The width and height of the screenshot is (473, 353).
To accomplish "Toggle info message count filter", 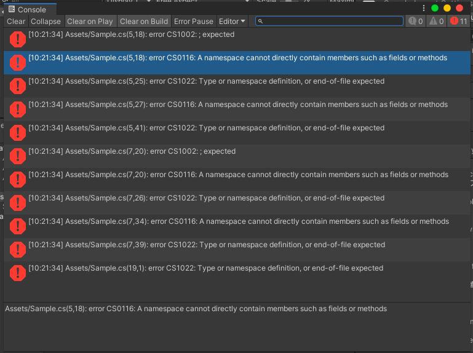I will click(x=416, y=22).
